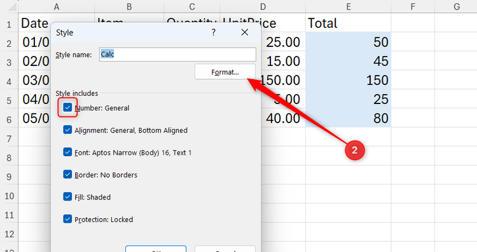The width and height of the screenshot is (477, 252).
Task: Select the Total cell showing 80
Action: 349,118
